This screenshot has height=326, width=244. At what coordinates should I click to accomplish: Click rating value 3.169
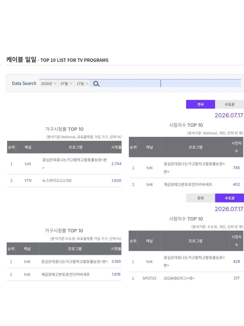116,261
